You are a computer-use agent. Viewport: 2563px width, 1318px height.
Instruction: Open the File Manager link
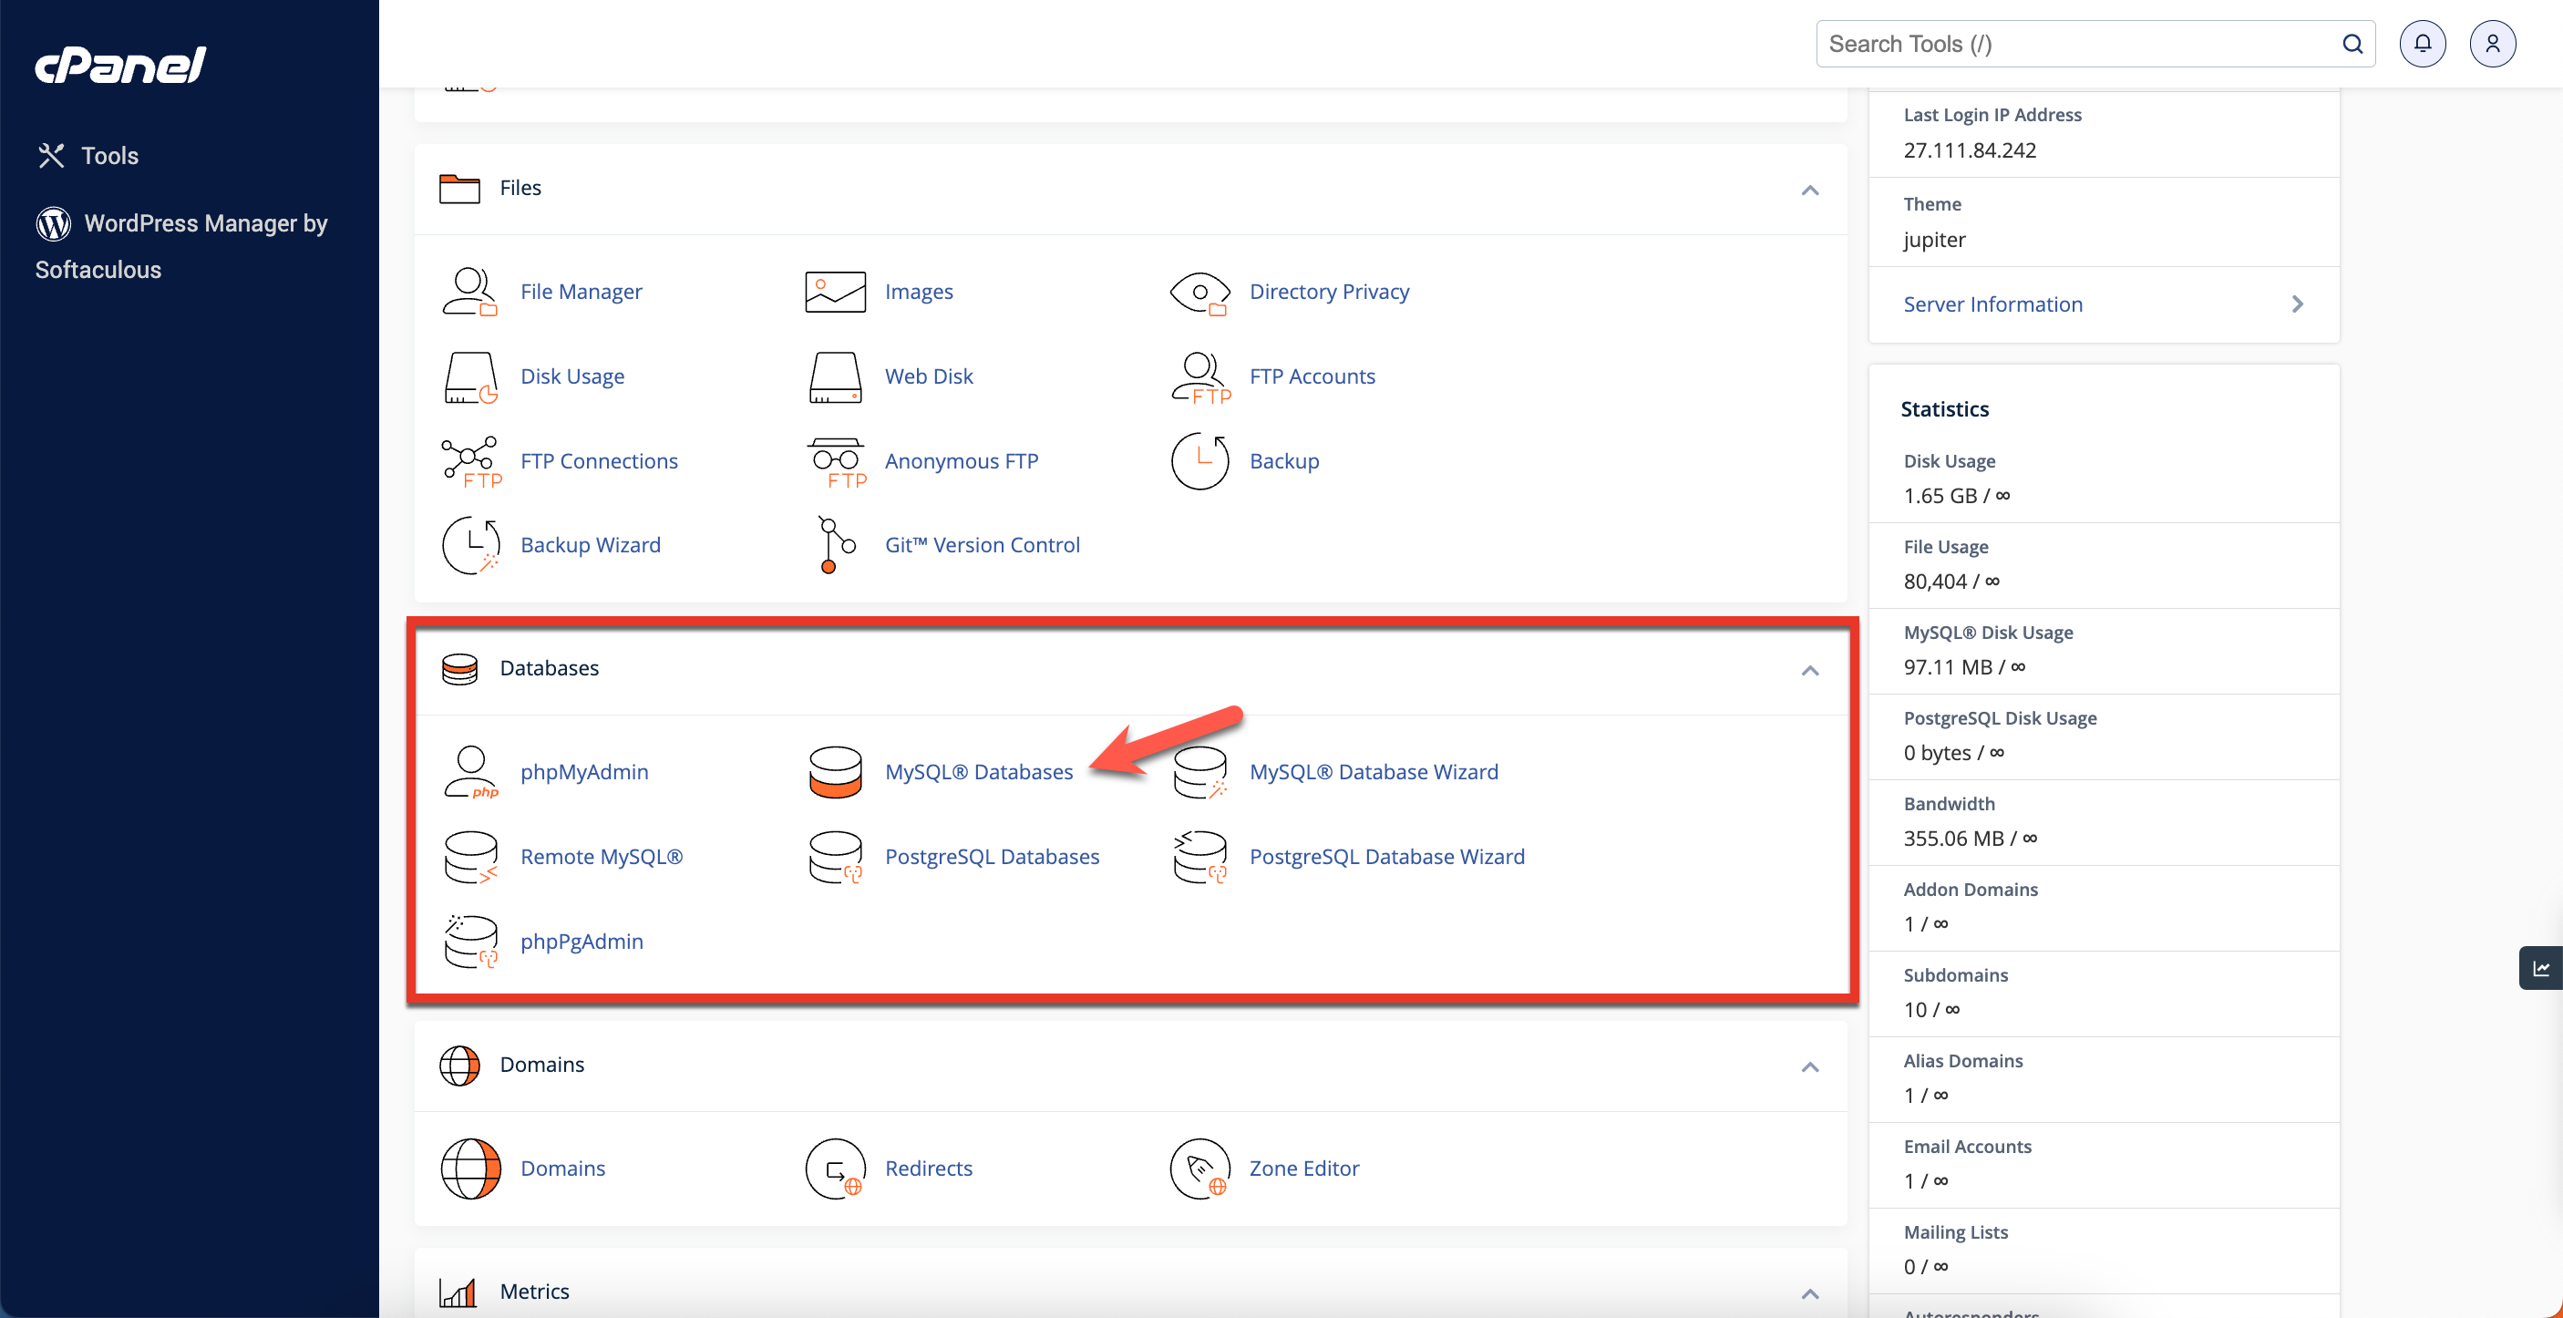[582, 292]
